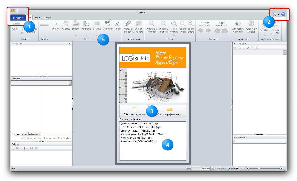Click Marquer une zone highlighter
The height and width of the screenshot is (181, 297).
(x=128, y=27)
